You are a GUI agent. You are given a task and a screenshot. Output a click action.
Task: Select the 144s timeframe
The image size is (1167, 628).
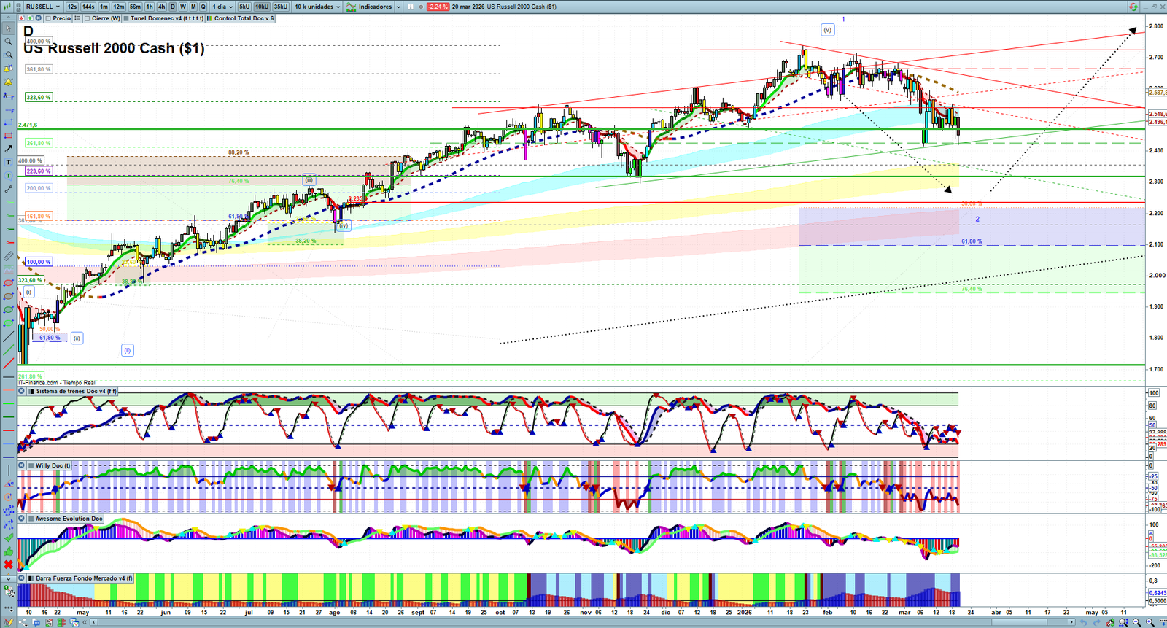88,7
